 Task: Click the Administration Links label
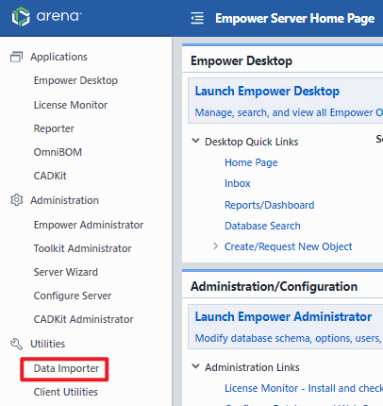coord(252,367)
